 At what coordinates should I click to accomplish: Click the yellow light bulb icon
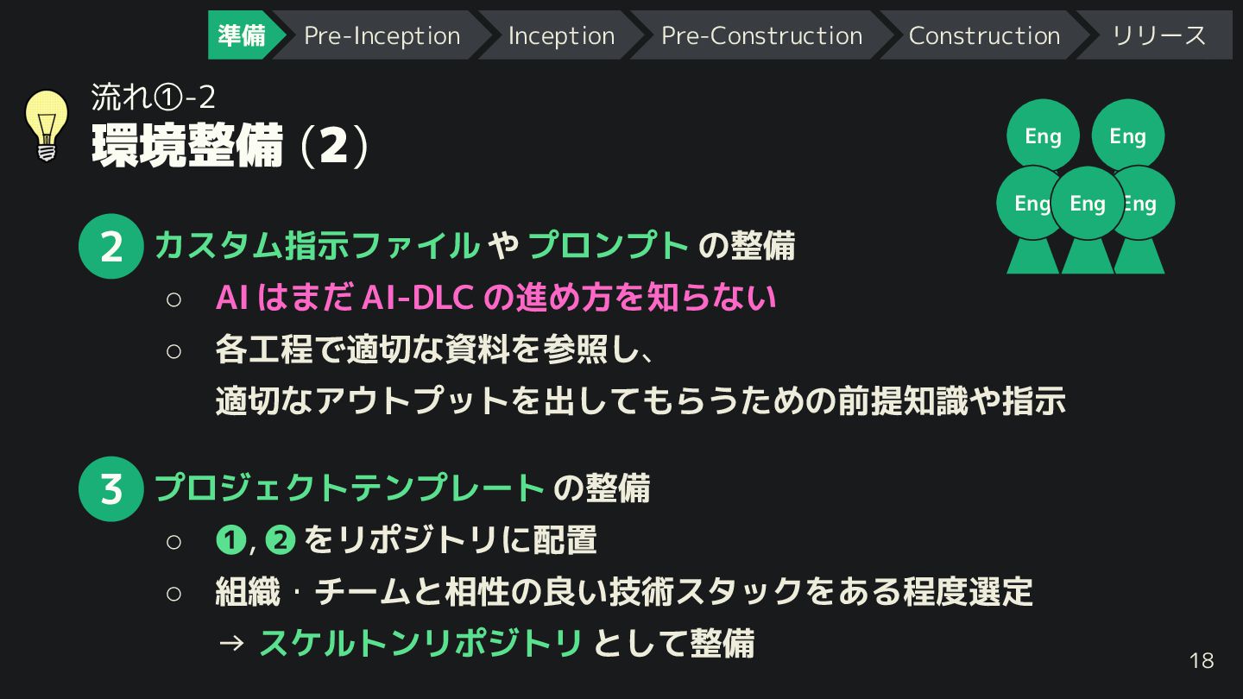pyautogui.click(x=47, y=126)
